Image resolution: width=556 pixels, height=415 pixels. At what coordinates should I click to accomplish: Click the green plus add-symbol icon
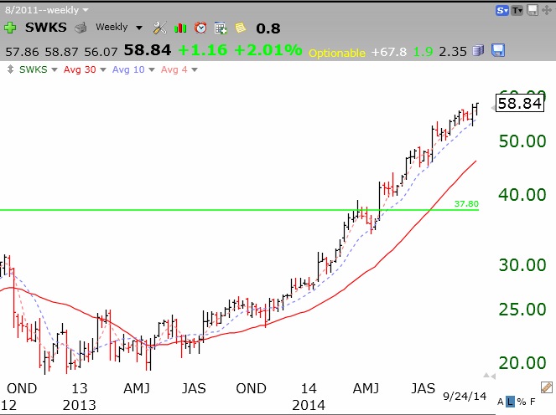coord(10,28)
